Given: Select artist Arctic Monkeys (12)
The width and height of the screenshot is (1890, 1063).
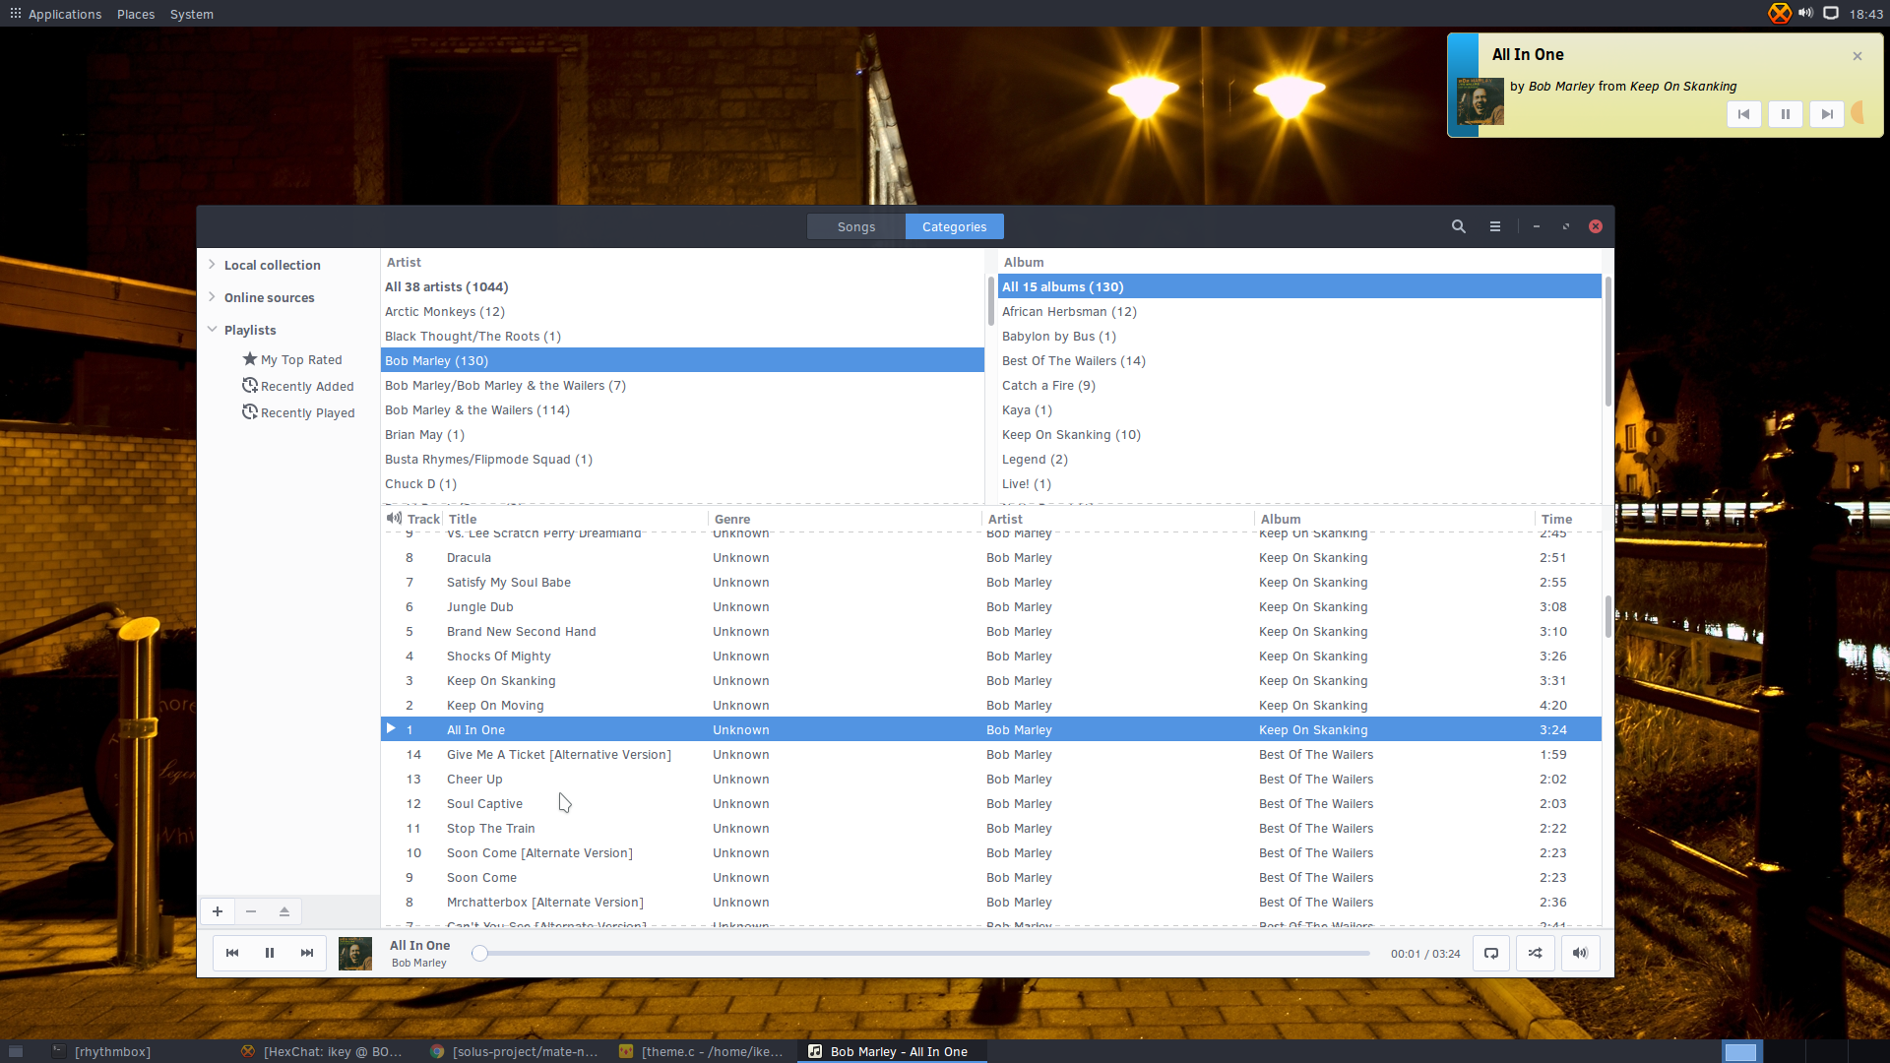Looking at the screenshot, I should click(x=682, y=311).
